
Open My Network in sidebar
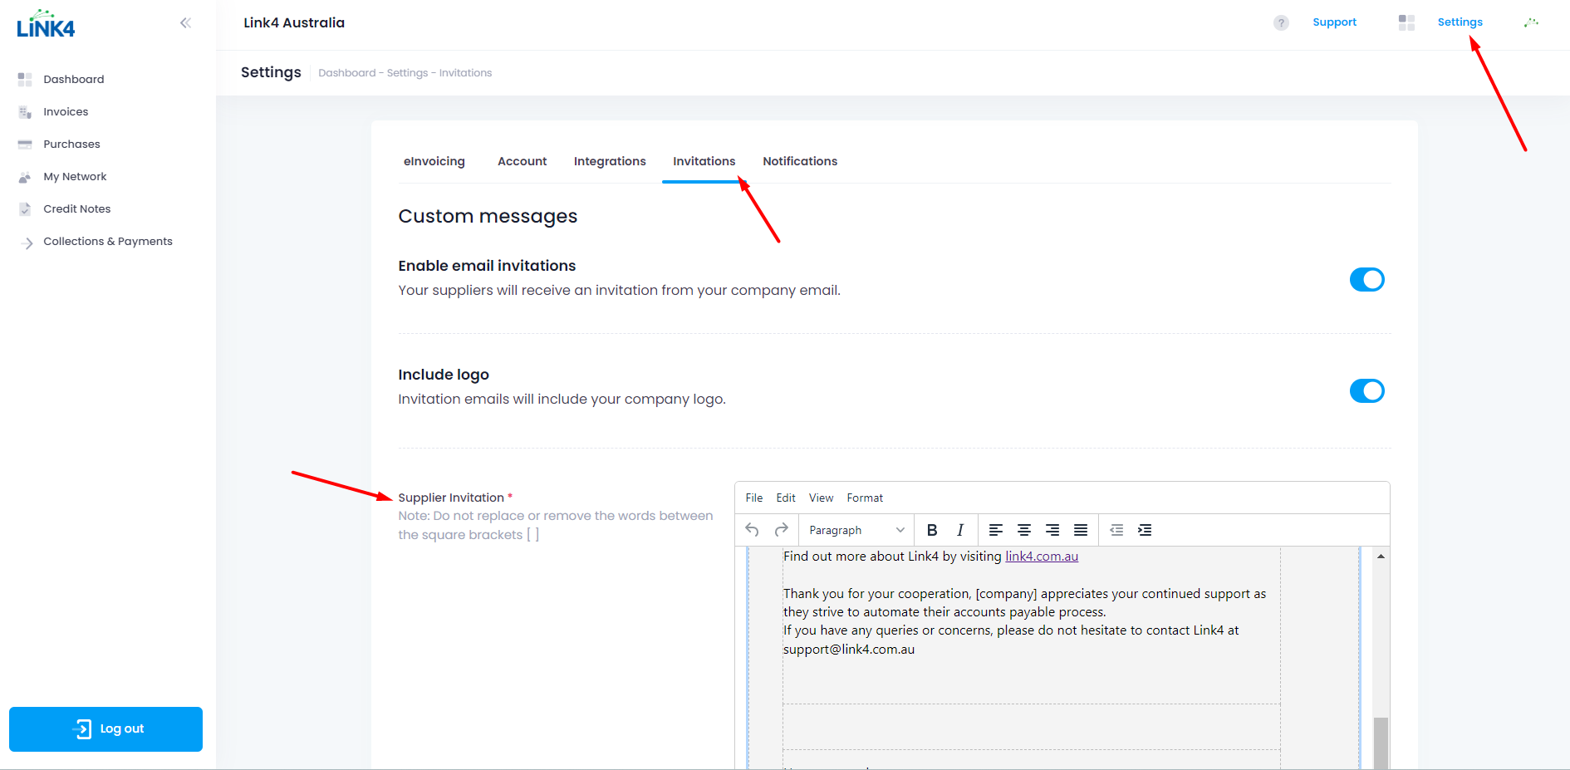tap(75, 176)
